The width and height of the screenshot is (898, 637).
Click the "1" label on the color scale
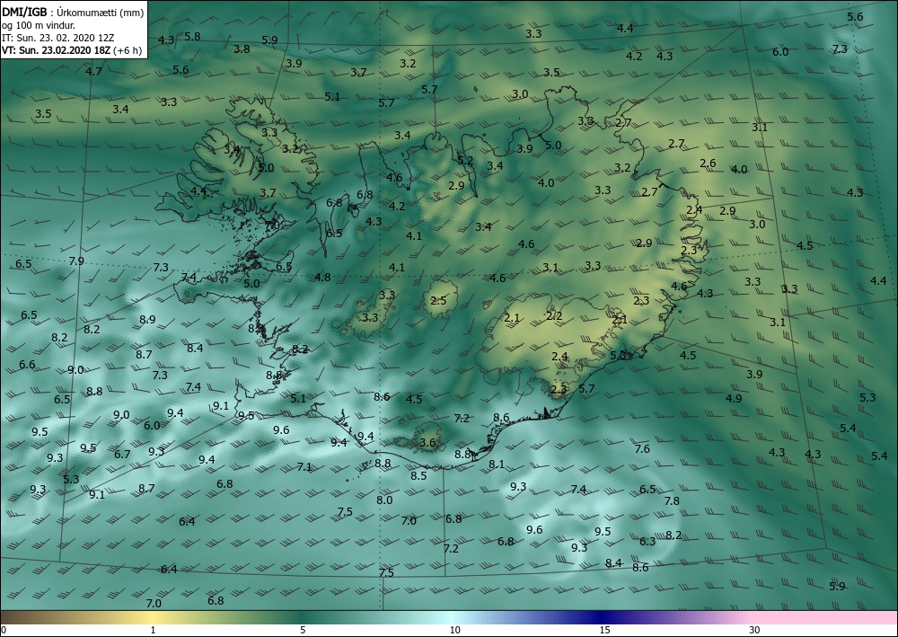point(153,630)
